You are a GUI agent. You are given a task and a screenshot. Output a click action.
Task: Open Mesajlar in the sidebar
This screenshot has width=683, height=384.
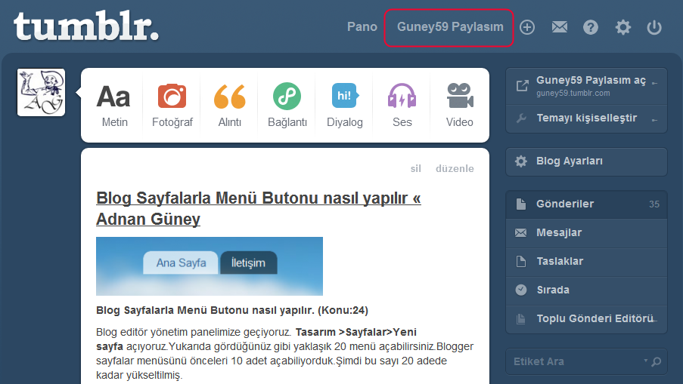coord(586,233)
